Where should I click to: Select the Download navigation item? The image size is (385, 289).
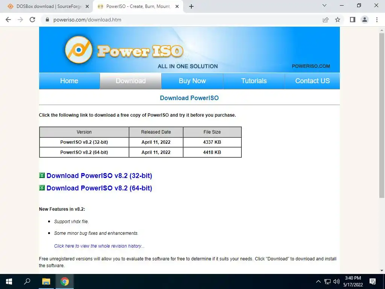click(130, 81)
